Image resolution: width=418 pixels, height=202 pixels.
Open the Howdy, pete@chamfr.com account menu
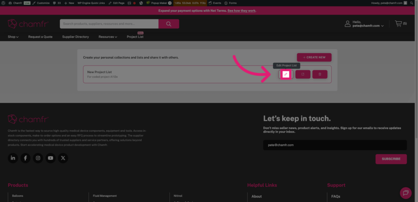click(389, 3)
